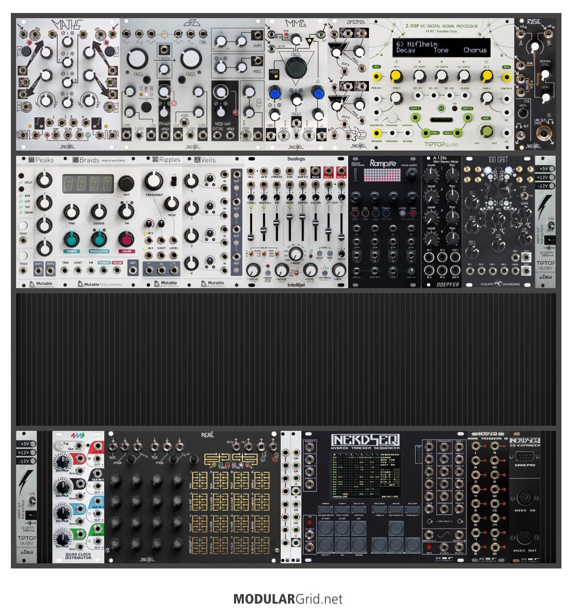Click the Ripples FREQUENCY knob
This screenshot has height=610, width=577.
(154, 181)
